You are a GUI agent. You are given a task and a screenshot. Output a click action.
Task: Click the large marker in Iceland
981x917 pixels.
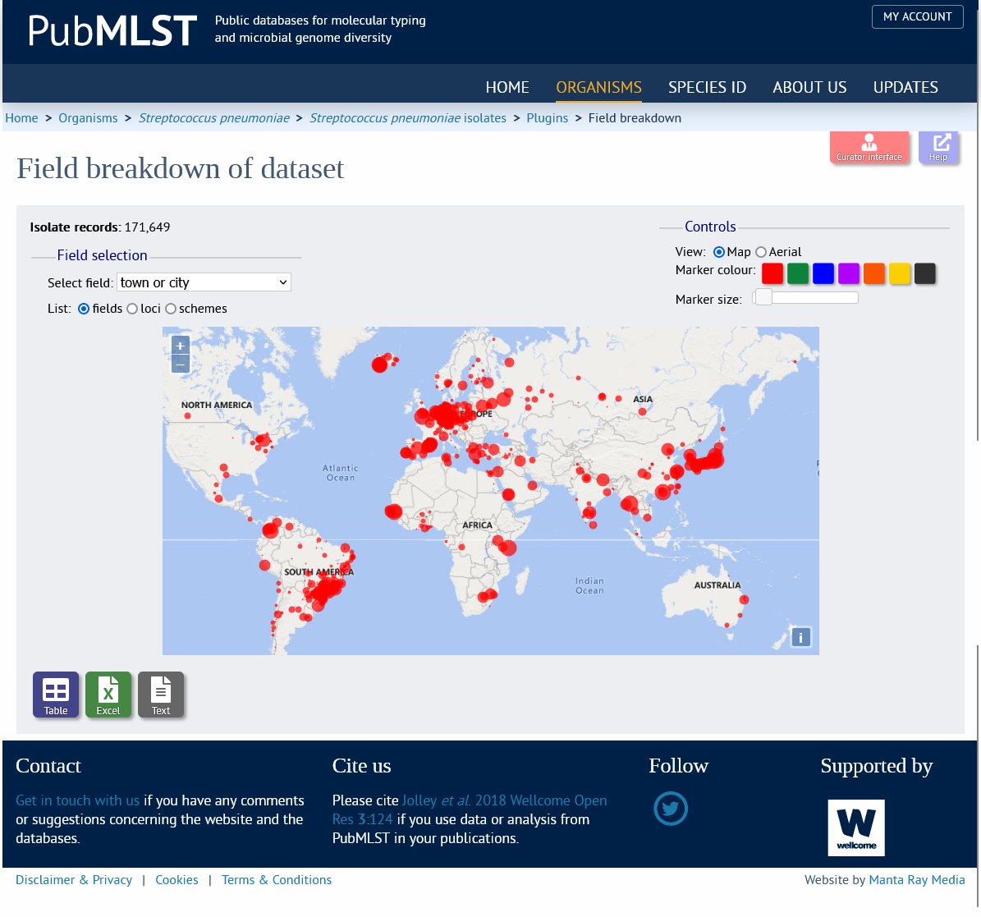pos(380,364)
